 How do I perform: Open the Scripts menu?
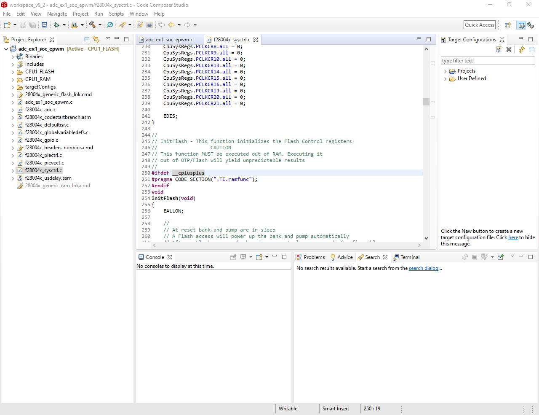[x=116, y=14]
